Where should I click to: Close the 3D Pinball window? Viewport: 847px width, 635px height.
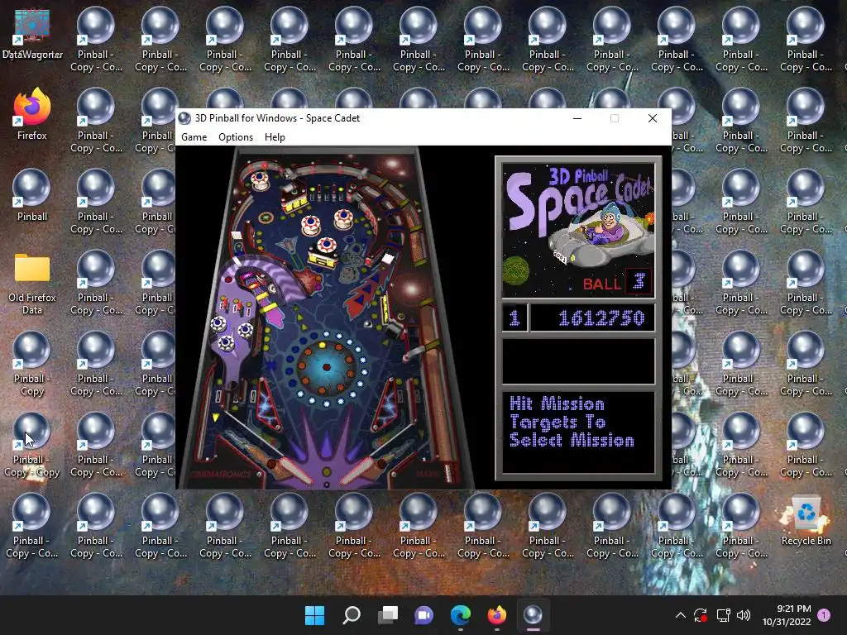pos(653,118)
